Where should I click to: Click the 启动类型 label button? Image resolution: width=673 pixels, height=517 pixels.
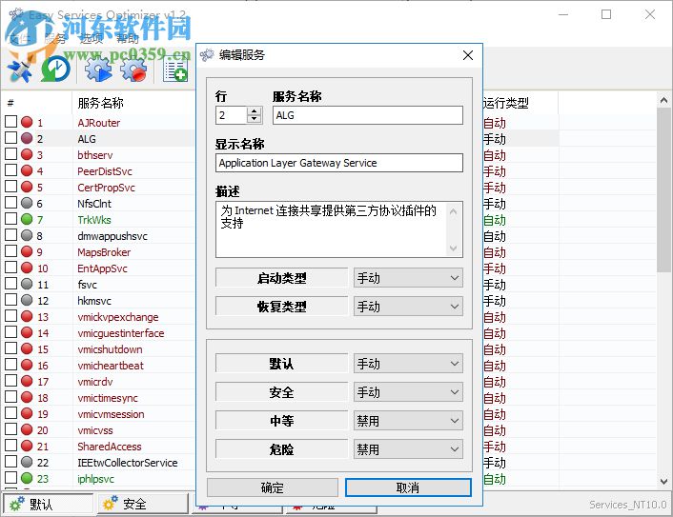click(x=281, y=278)
